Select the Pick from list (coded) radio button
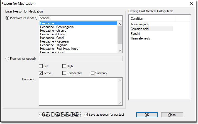Image resolution: width=198 pixels, height=124 pixels. click(8, 18)
